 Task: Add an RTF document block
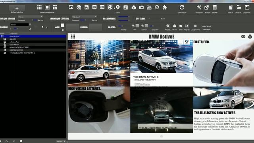pyautogui.click(x=94, y=7)
